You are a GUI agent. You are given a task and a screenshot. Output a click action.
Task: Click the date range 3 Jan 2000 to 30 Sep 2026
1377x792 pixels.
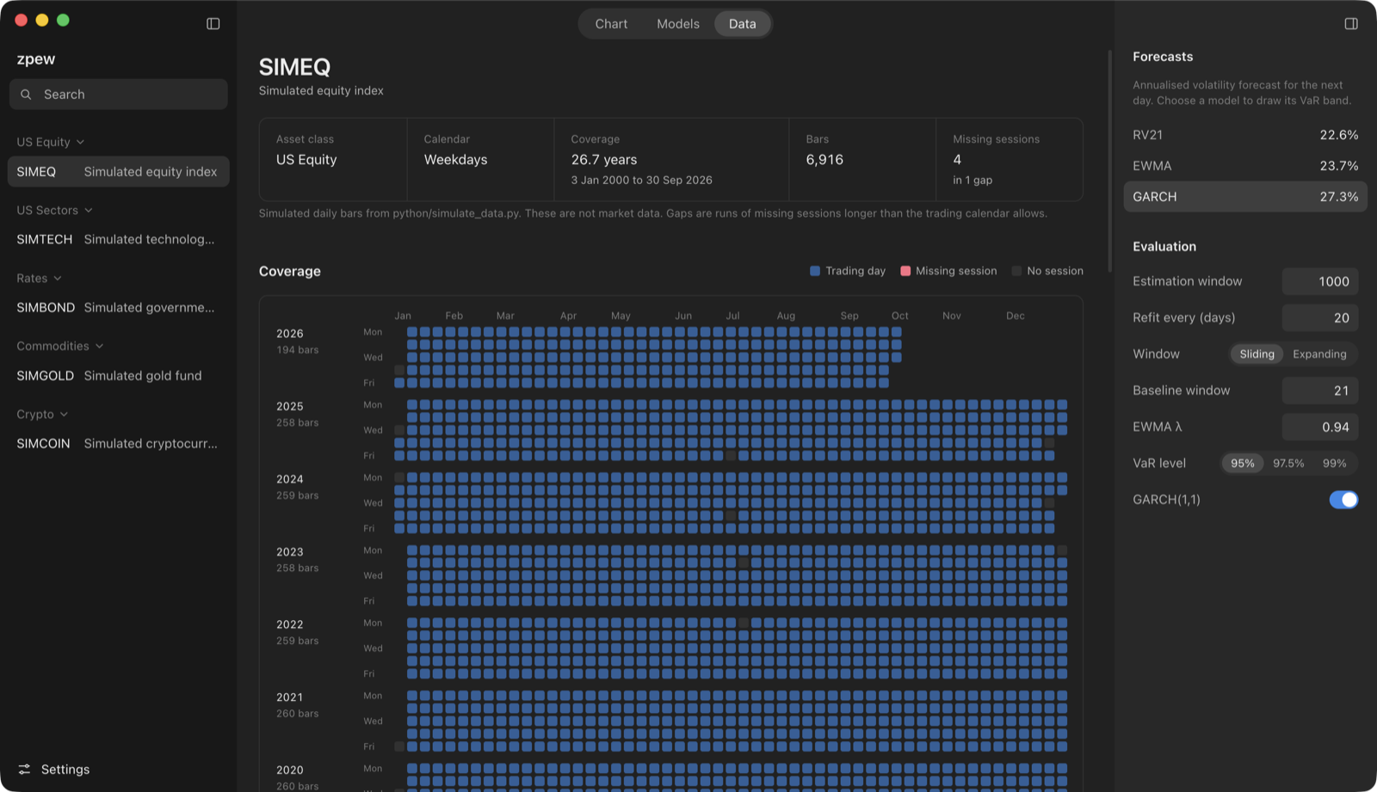pyautogui.click(x=642, y=181)
